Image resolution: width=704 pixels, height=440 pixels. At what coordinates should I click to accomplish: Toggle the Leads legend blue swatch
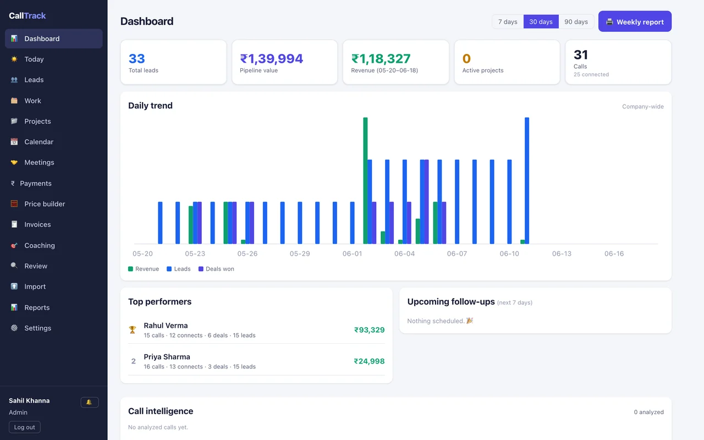point(169,269)
